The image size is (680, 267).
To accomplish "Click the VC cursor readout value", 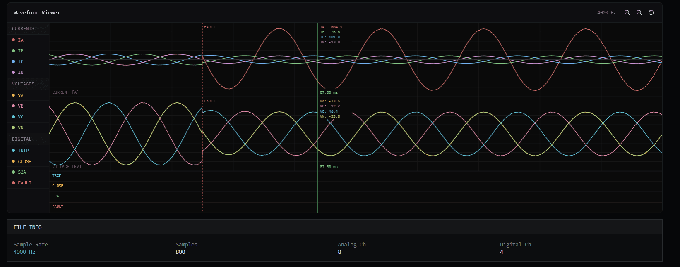I will point(329,111).
